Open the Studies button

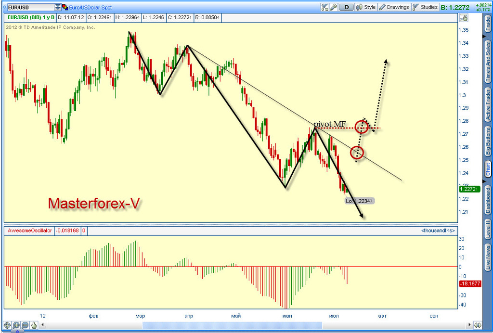[x=426, y=7]
